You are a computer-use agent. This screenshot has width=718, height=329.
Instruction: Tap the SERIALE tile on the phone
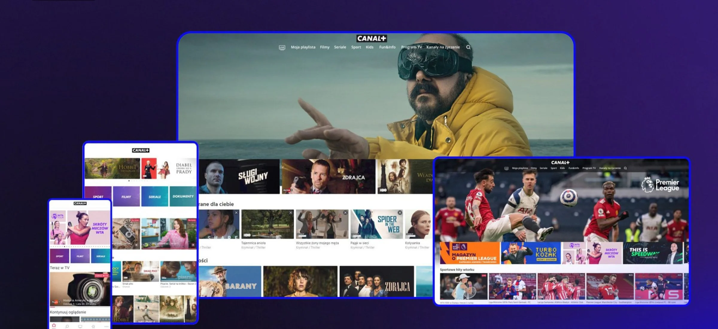pos(101,256)
